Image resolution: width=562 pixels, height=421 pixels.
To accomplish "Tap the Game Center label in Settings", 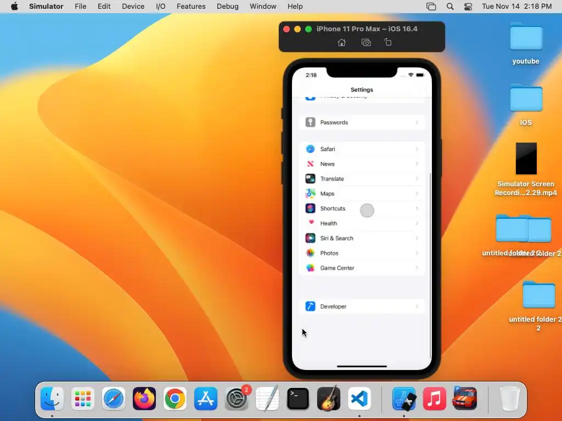I will (x=338, y=268).
